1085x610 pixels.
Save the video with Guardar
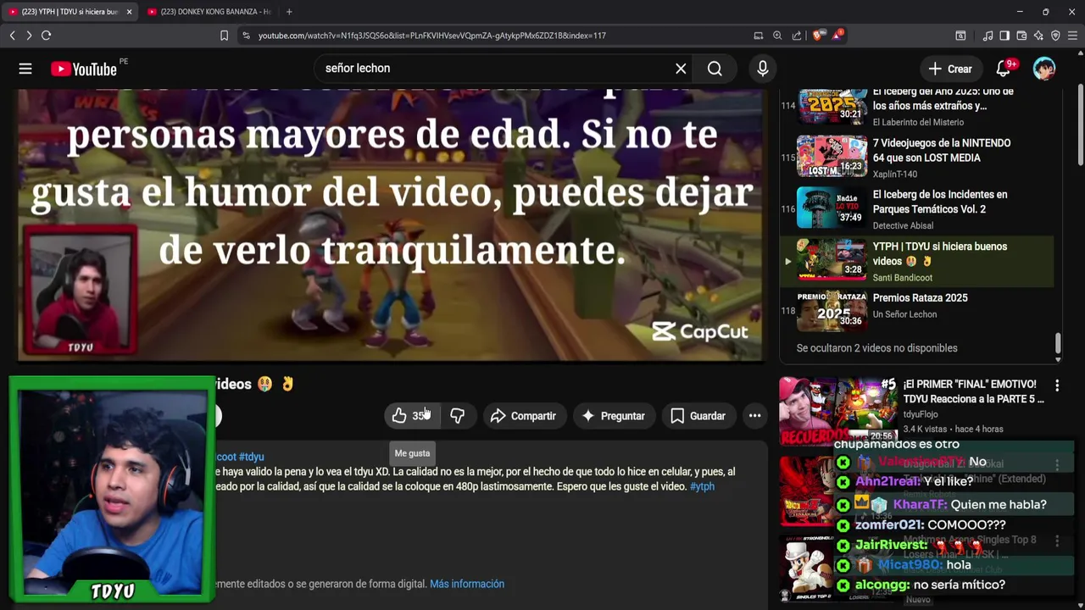pyautogui.click(x=698, y=416)
